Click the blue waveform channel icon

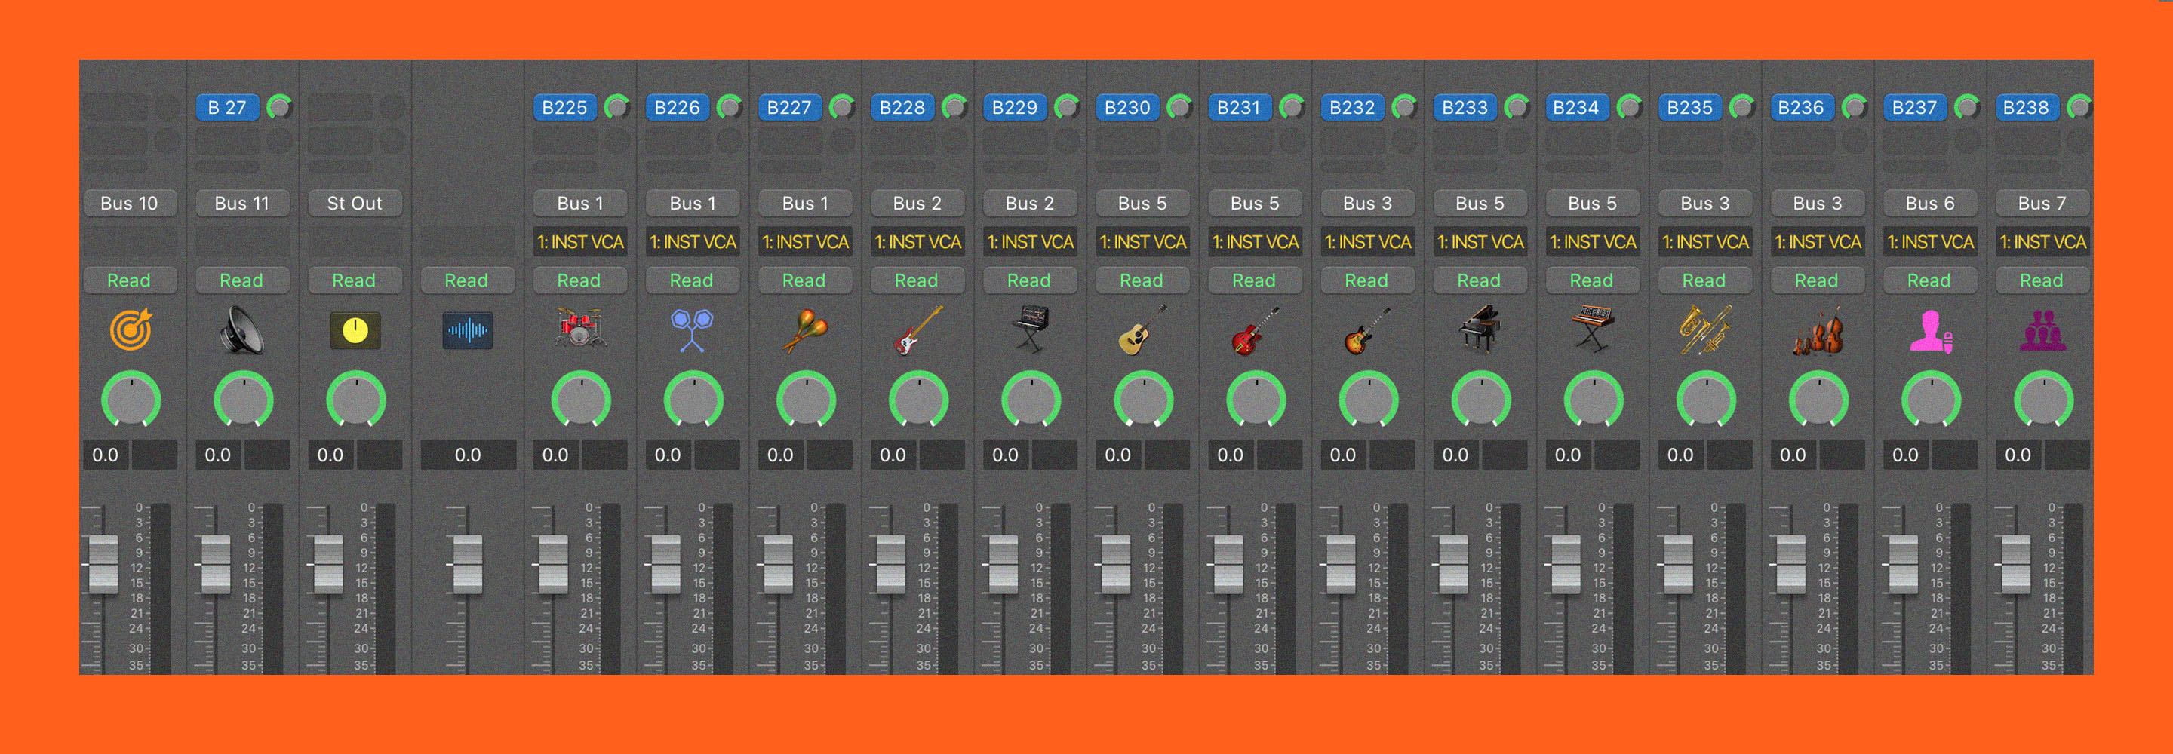(x=467, y=330)
